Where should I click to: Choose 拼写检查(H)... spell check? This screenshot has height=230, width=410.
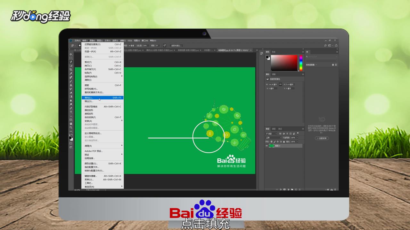coord(102,89)
